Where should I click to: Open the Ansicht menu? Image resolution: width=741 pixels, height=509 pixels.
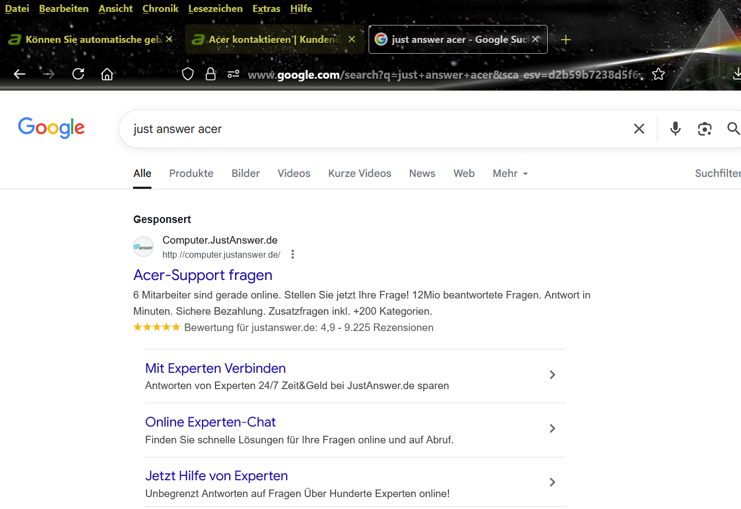pos(116,9)
